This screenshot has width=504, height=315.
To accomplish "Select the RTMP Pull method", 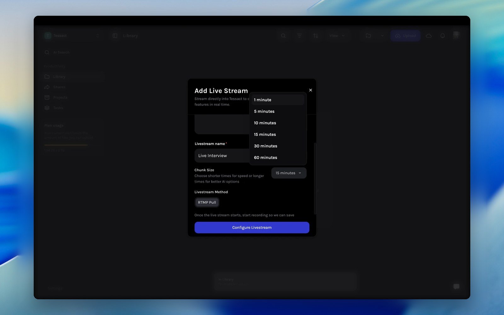I will click(207, 202).
